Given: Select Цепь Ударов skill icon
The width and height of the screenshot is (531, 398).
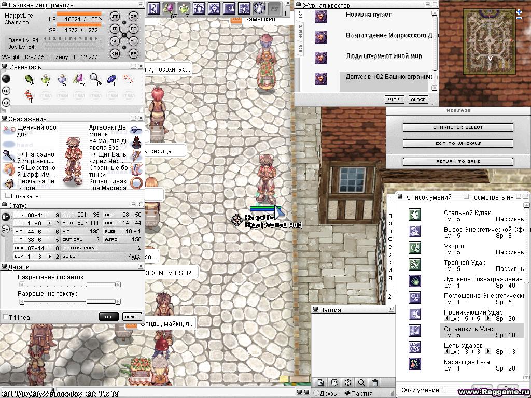Looking at the screenshot, I should pos(414,347).
